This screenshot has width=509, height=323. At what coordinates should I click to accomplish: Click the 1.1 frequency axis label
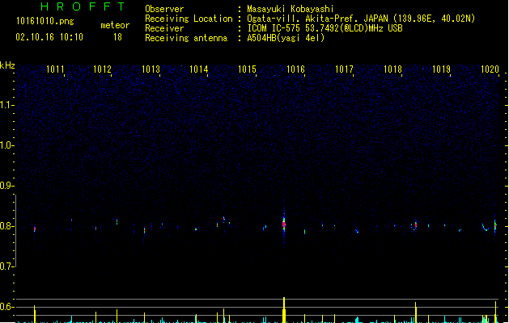(x=6, y=105)
